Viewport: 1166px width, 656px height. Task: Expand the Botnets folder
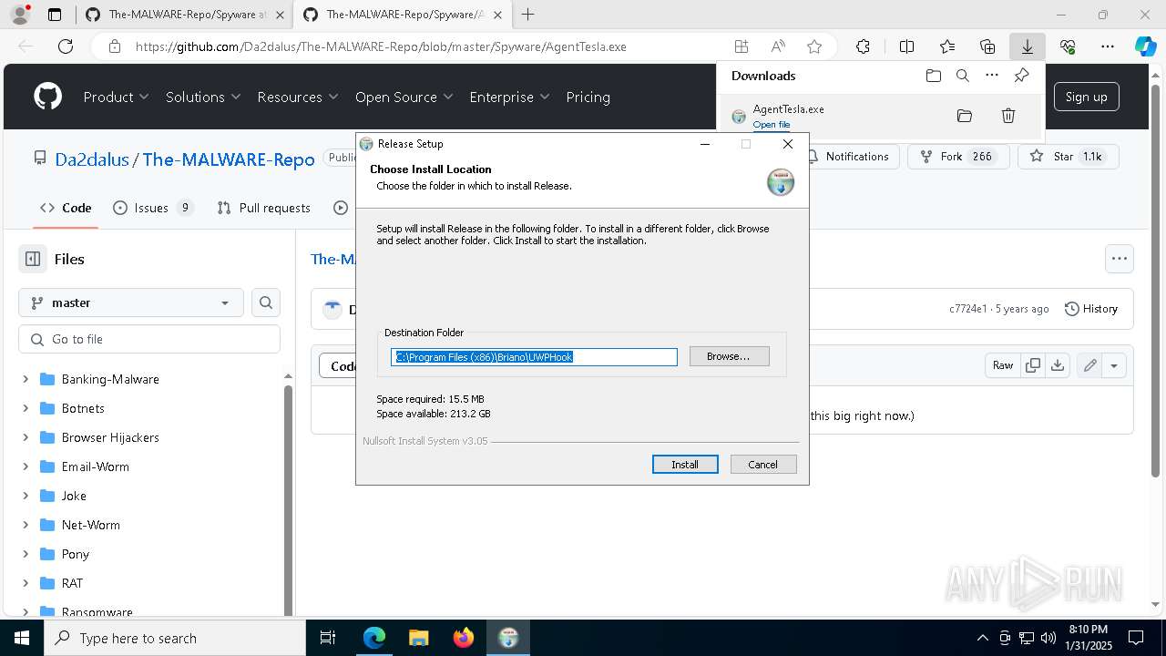click(x=26, y=408)
